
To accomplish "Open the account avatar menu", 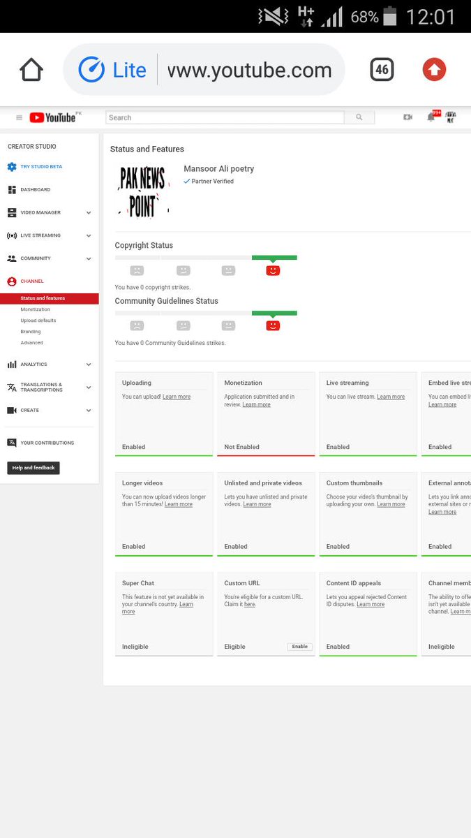I will [x=451, y=117].
